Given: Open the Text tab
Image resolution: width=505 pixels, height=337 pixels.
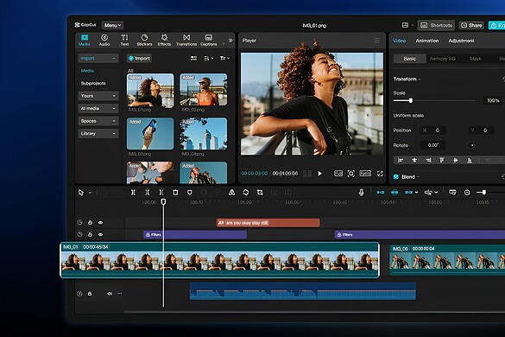Looking at the screenshot, I should [x=124, y=41].
